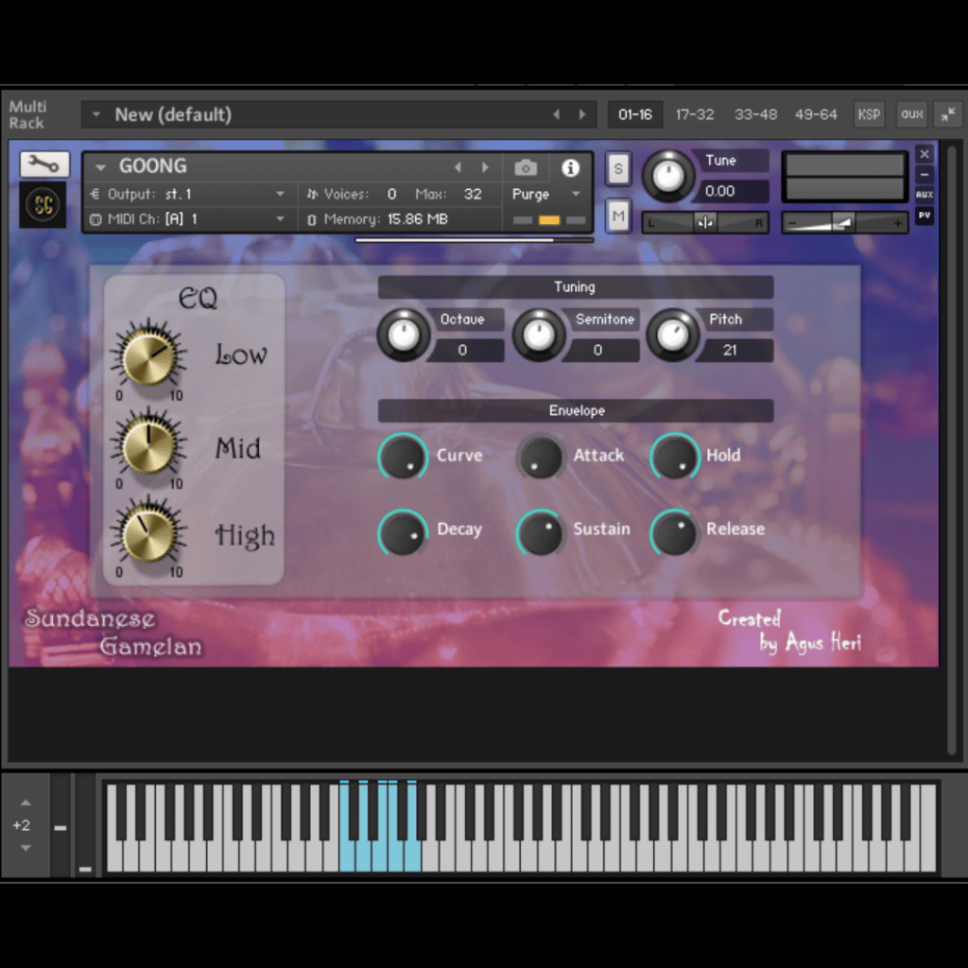The height and width of the screenshot is (968, 968).
Task: Load previous multi in New (default) bar
Action: 556,114
